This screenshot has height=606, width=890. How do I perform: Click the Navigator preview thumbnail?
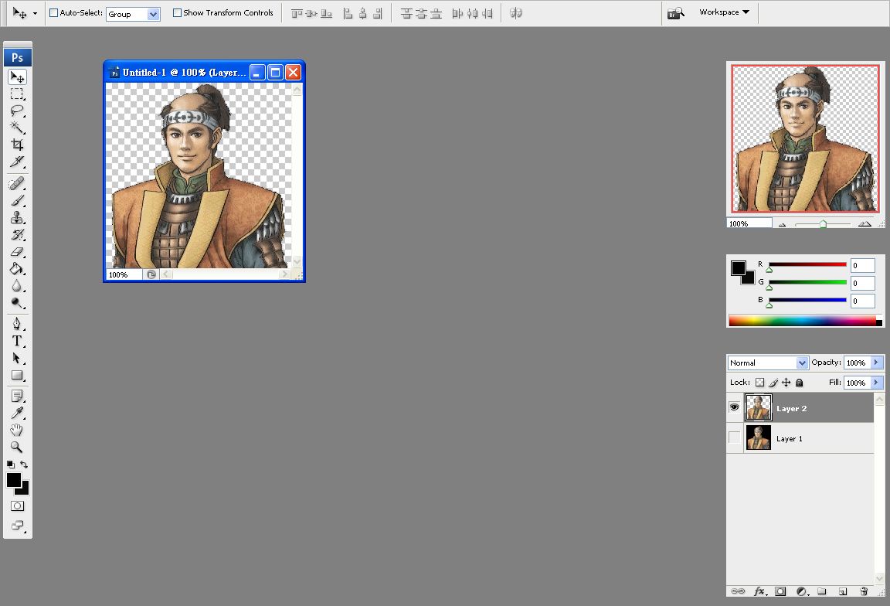tap(806, 138)
